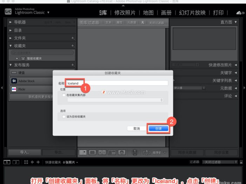Select 元数据 library filter tab
Screen dimensions: 246x184
[132, 23]
